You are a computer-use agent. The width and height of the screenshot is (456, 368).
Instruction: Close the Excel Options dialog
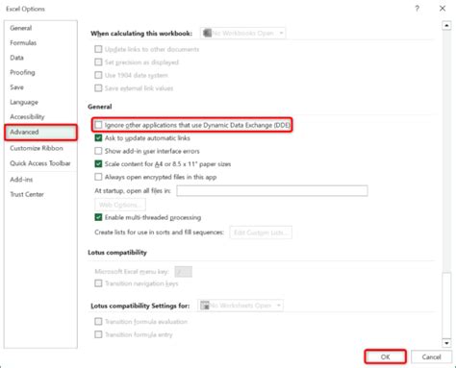point(443,9)
